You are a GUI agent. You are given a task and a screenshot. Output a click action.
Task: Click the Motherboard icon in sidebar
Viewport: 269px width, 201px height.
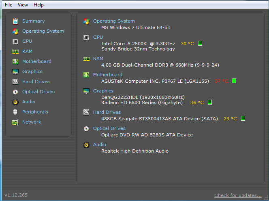pyautogui.click(x=15, y=61)
